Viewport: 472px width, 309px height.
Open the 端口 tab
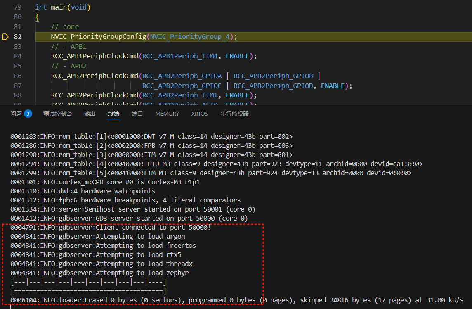tap(137, 114)
